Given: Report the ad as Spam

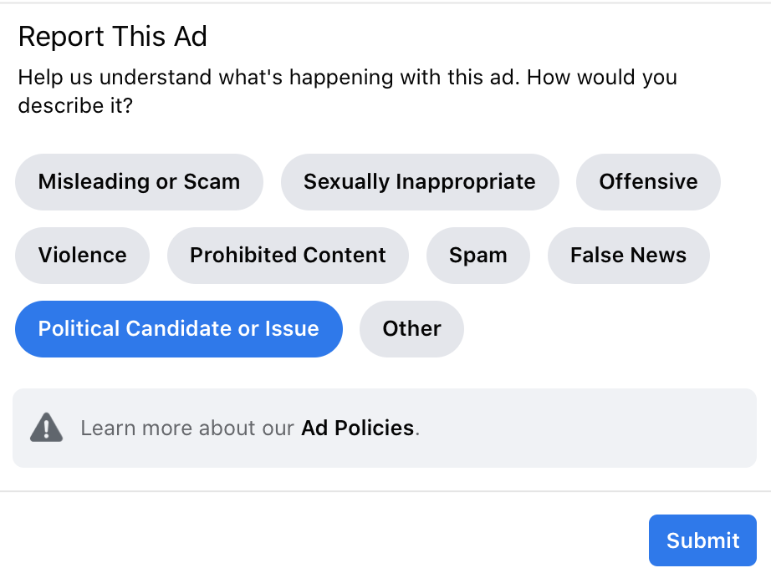Looking at the screenshot, I should pyautogui.click(x=477, y=256).
